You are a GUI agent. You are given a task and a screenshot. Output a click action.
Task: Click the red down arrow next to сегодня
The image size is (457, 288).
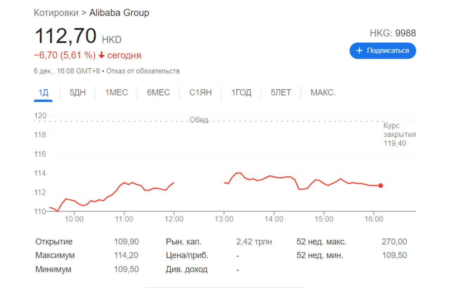click(102, 55)
